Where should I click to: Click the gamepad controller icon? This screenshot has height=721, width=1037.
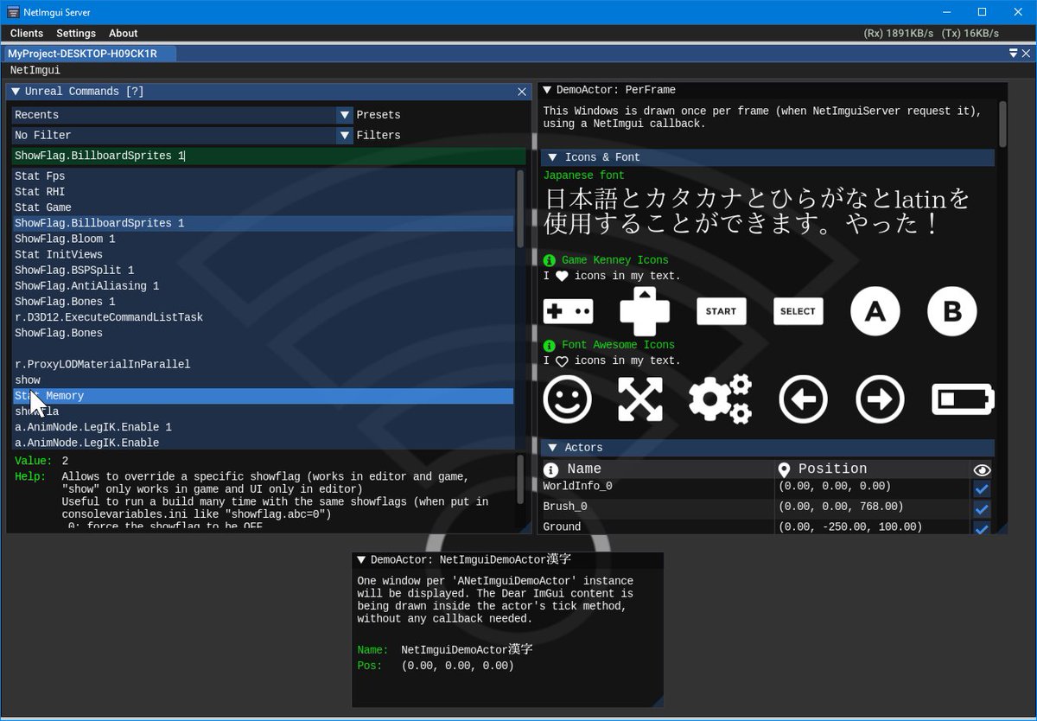(x=568, y=311)
